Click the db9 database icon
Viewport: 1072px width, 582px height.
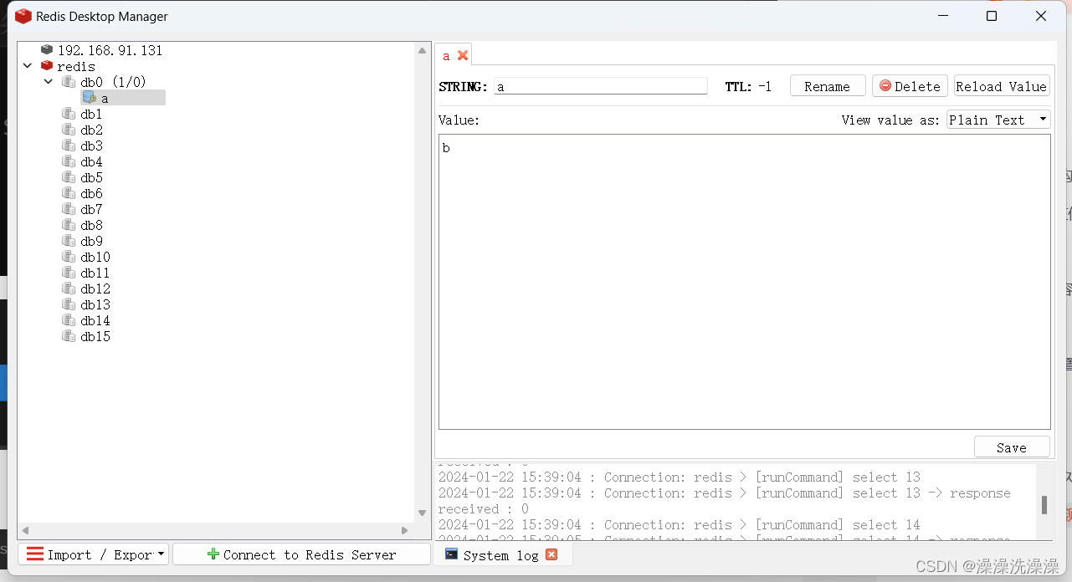69,241
